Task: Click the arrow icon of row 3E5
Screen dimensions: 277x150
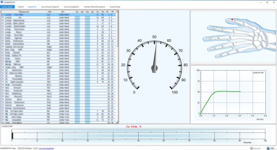Action: coord(3,73)
